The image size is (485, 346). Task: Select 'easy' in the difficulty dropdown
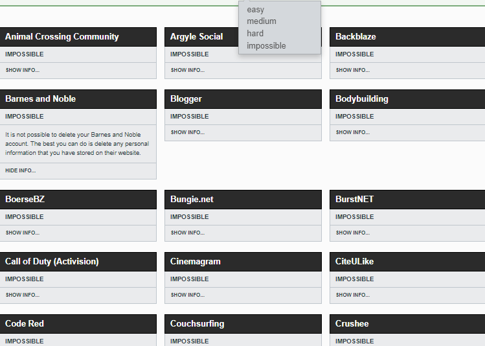click(256, 10)
